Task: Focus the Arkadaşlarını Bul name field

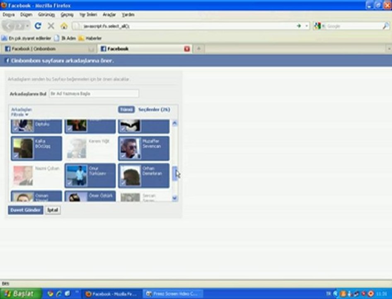Action: 94,94
